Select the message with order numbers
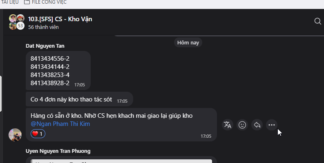 point(58,70)
